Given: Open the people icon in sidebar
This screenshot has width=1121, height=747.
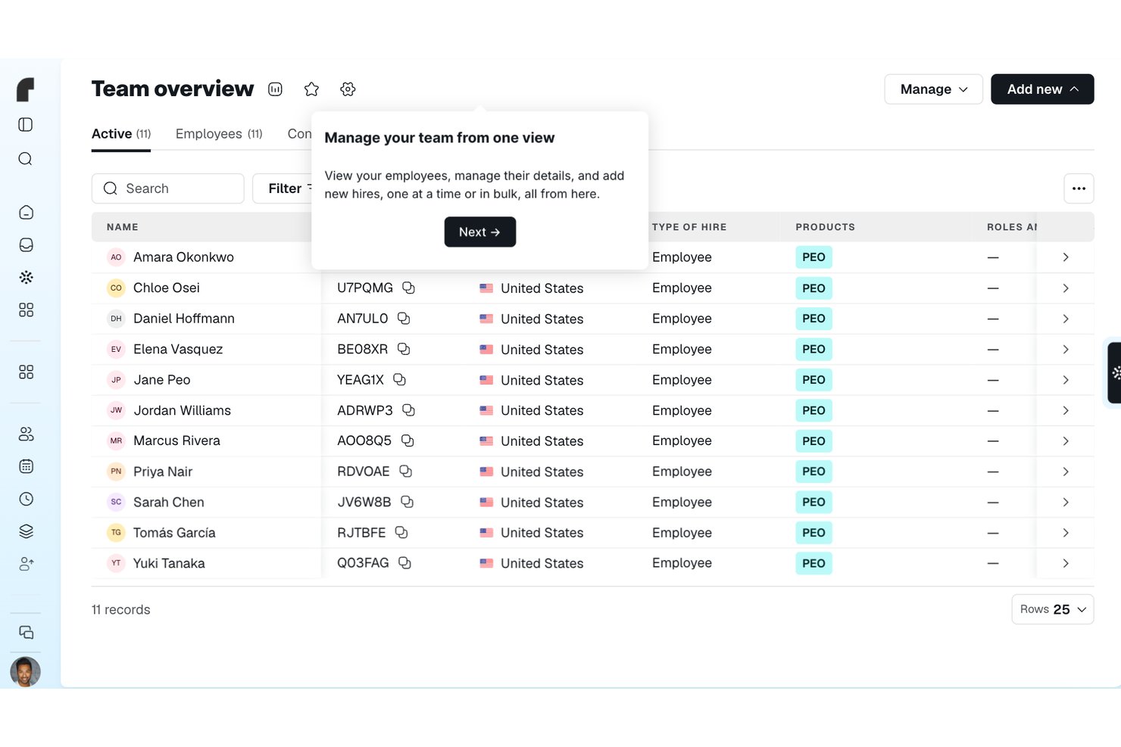Looking at the screenshot, I should [x=26, y=434].
